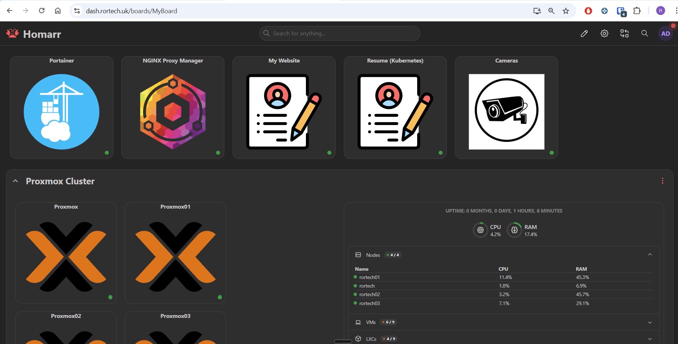678x344 pixels.
Task: Open Proxmox Cluster section options menu
Action: tap(662, 181)
